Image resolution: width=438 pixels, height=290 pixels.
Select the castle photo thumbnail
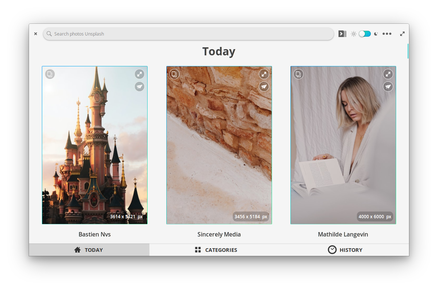(95, 145)
